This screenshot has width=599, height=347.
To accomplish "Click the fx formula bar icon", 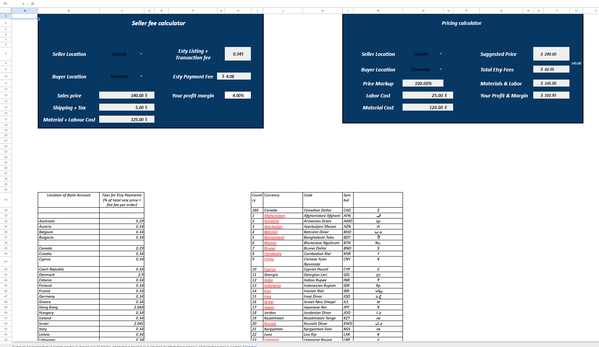I will pos(32,3).
